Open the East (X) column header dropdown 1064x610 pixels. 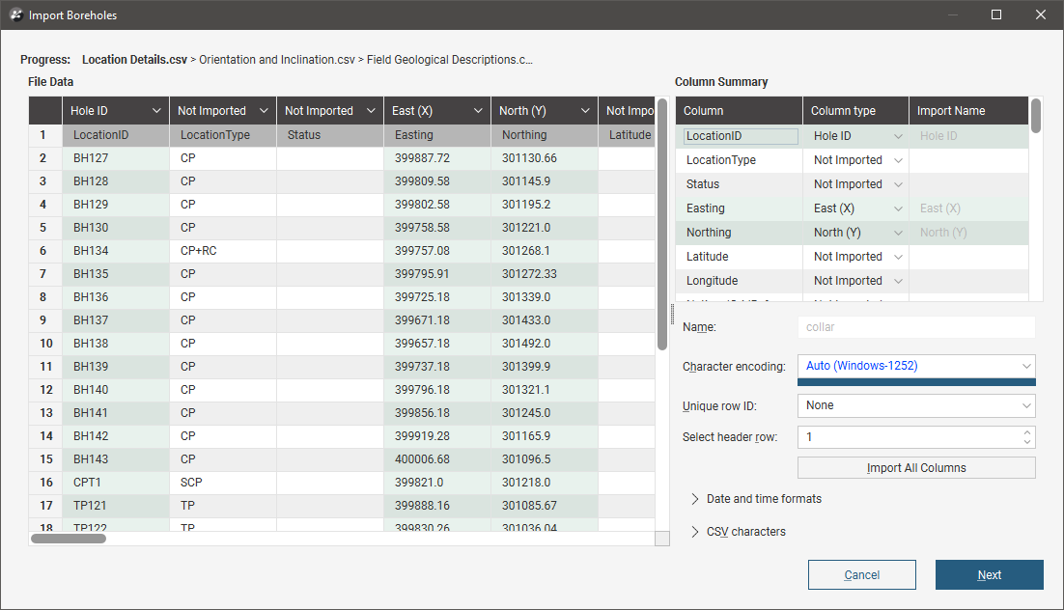pos(478,111)
